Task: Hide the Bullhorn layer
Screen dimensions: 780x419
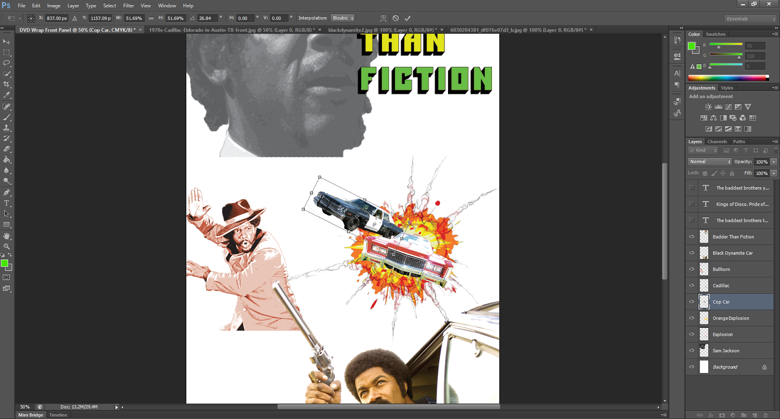Action: coord(691,269)
